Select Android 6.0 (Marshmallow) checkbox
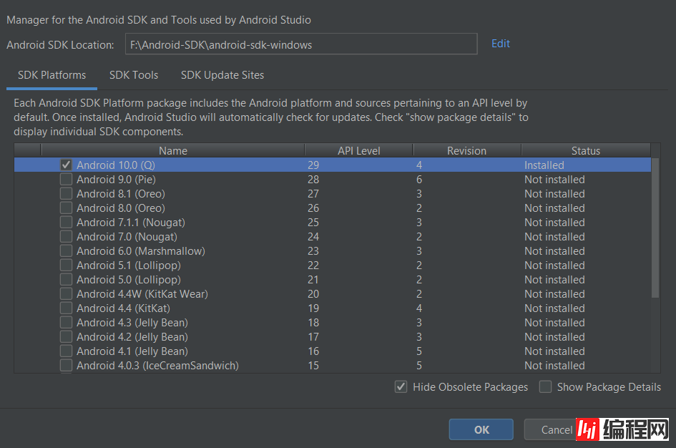The width and height of the screenshot is (676, 448). click(67, 251)
